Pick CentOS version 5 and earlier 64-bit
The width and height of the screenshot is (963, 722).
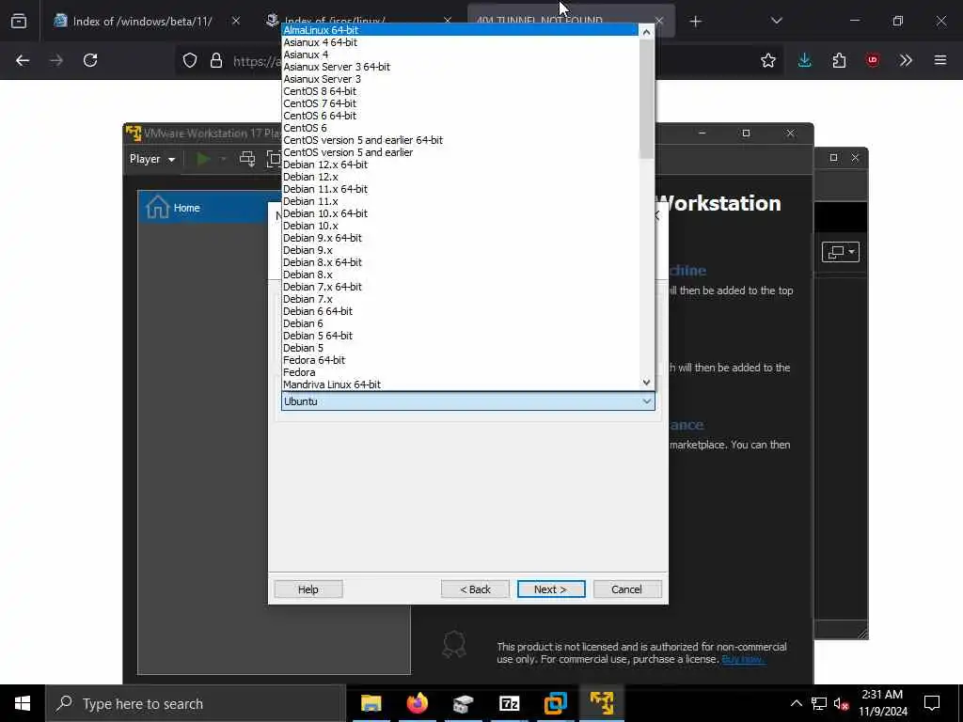460,141
